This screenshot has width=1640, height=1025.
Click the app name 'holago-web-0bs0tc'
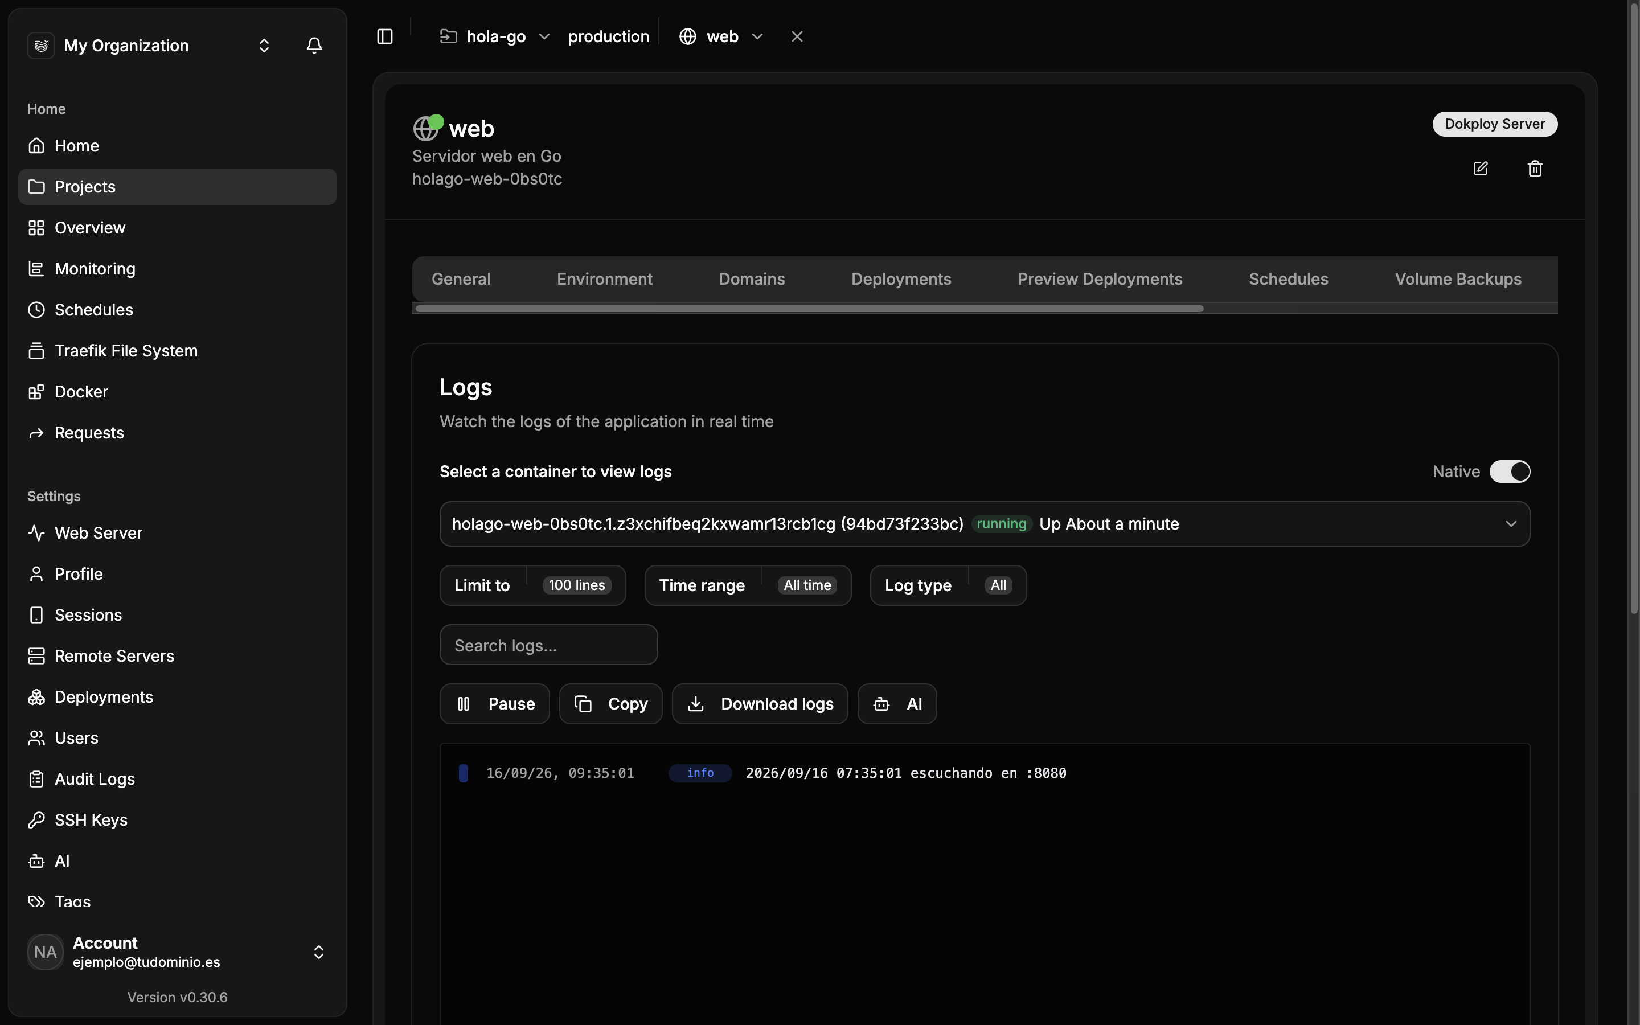(487, 179)
